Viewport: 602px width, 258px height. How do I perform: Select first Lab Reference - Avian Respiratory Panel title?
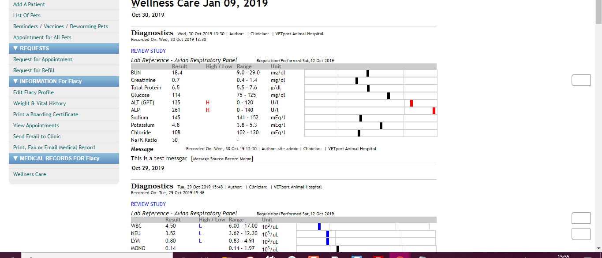184,60
